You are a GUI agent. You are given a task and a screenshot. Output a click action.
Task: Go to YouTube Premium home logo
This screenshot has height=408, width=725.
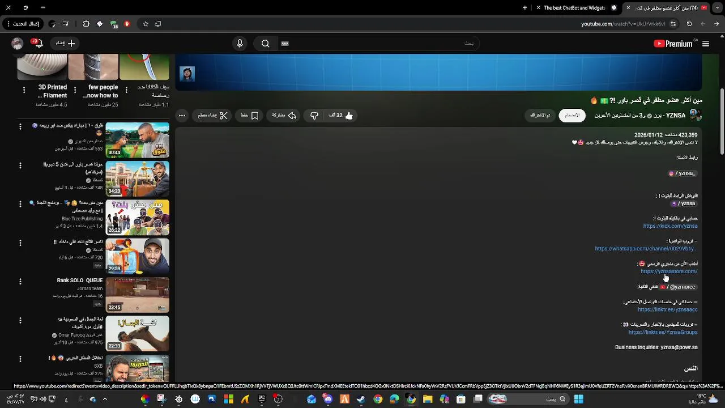click(x=673, y=44)
